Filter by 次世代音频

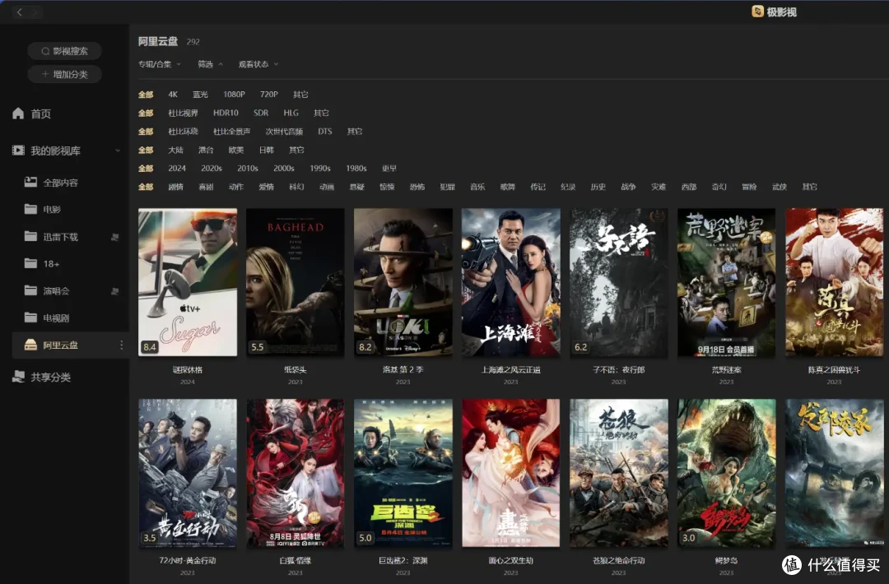(x=284, y=132)
